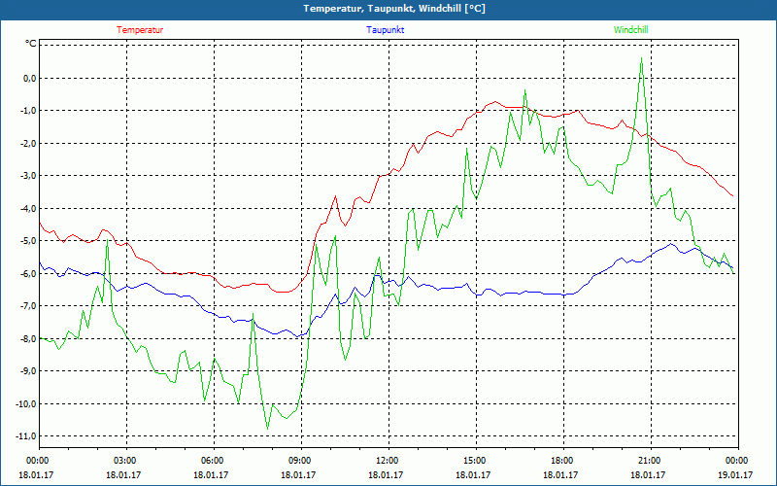Image resolution: width=777 pixels, height=486 pixels.
Task: Click the 21:00 time axis label
Action: 651,461
